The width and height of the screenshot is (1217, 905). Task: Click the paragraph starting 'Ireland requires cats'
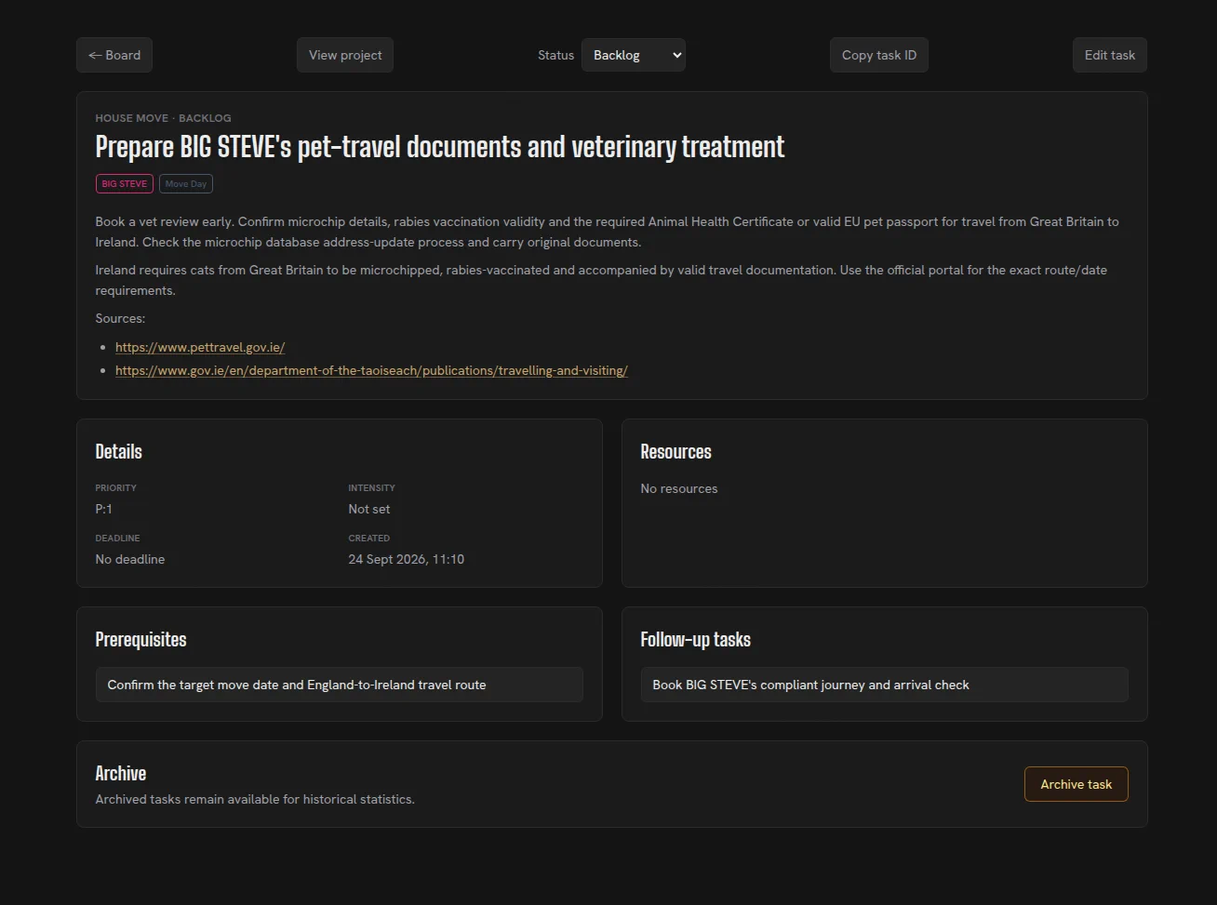(x=601, y=280)
